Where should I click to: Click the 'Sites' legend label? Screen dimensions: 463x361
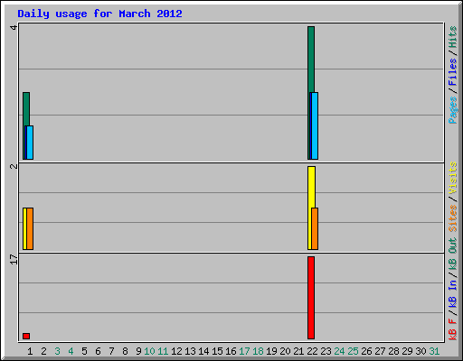pos(452,218)
